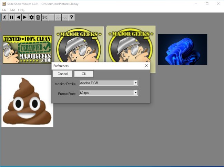Image resolution: width=224 pixels, height=167 pixels.
Task: Open the File menu
Action: point(4,10)
